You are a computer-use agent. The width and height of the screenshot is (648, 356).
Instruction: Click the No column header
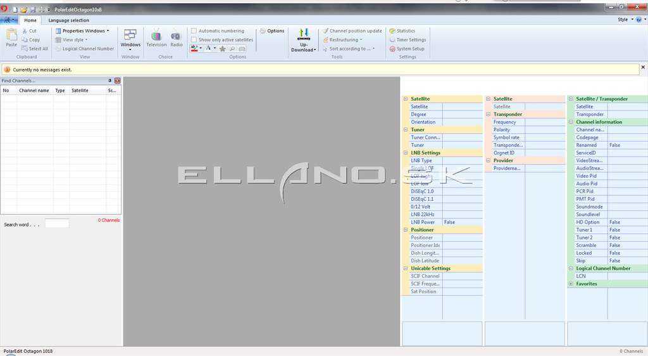tap(8, 90)
